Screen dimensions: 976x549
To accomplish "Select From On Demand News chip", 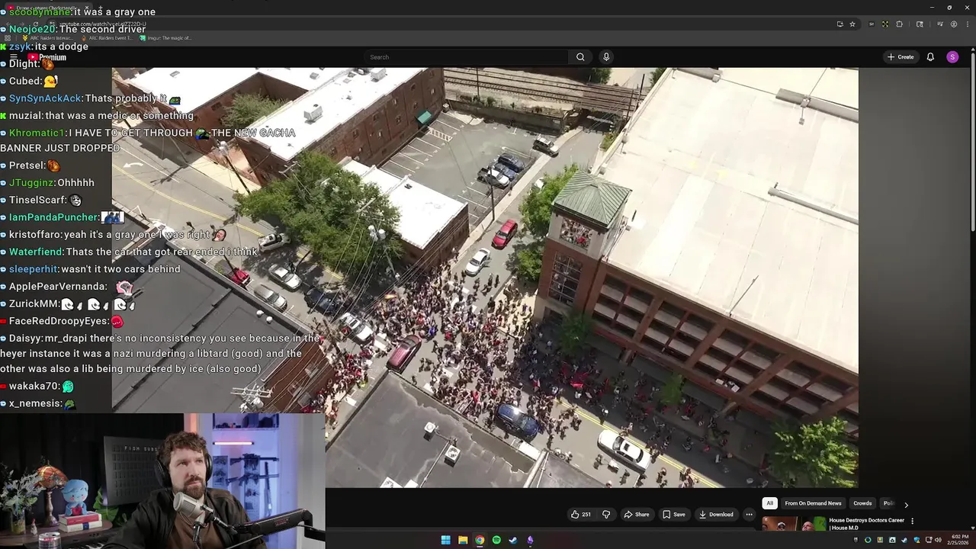I will (x=813, y=503).
